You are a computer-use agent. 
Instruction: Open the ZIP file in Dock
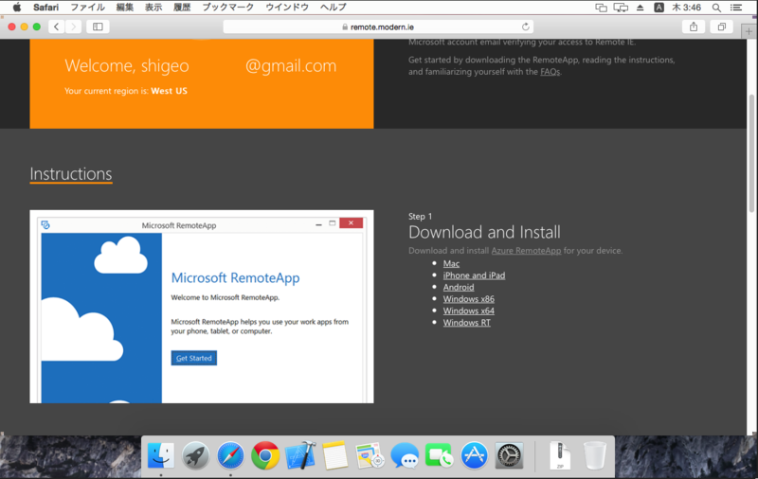(560, 454)
